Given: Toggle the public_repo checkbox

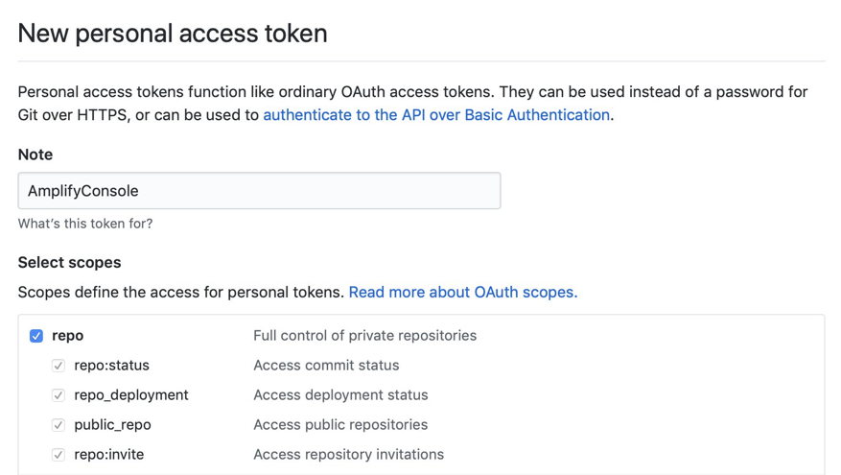Looking at the screenshot, I should point(58,425).
